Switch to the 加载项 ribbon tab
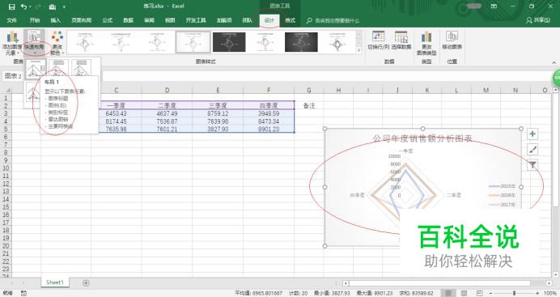Image resolution: width=560 pixels, height=297 pixels. pyautogui.click(x=224, y=20)
